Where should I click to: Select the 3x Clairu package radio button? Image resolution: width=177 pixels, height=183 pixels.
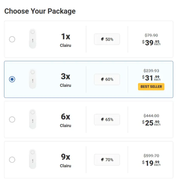12,79
